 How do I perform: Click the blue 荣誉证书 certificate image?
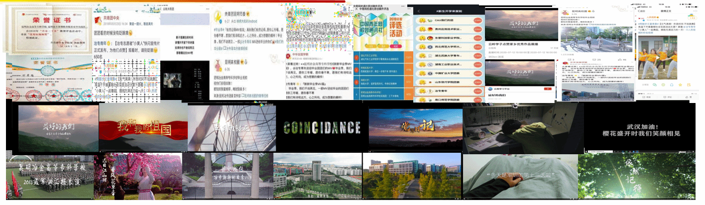pyautogui.click(x=48, y=77)
